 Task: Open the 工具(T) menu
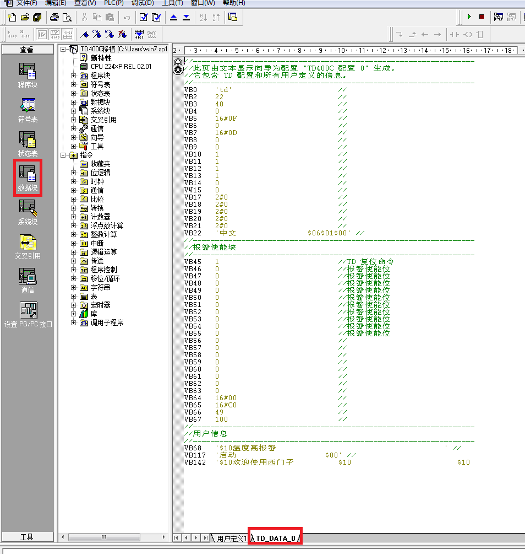point(172,3)
